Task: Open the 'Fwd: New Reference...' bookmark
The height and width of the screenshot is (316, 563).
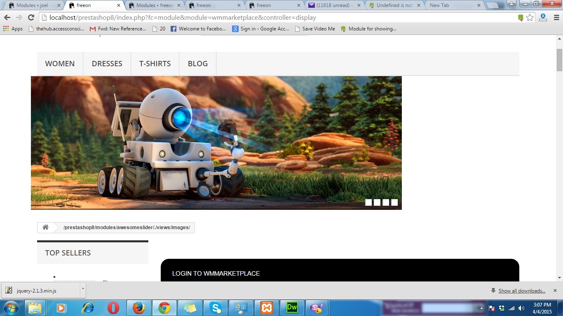Action: pyautogui.click(x=118, y=29)
